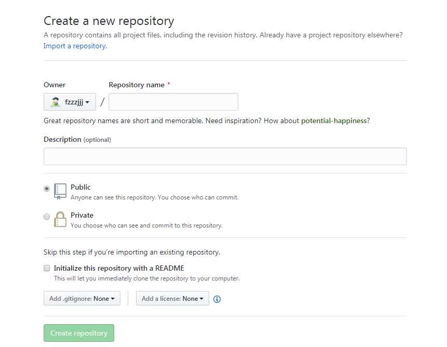Click the fzzzjjj owner avatar

pos(56,102)
